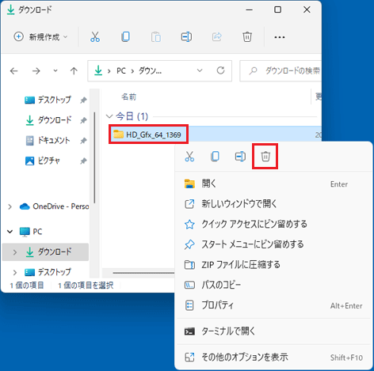The height and width of the screenshot is (371, 374).
Task: Open ドキュメント in Quick access
Action: [x=48, y=141]
